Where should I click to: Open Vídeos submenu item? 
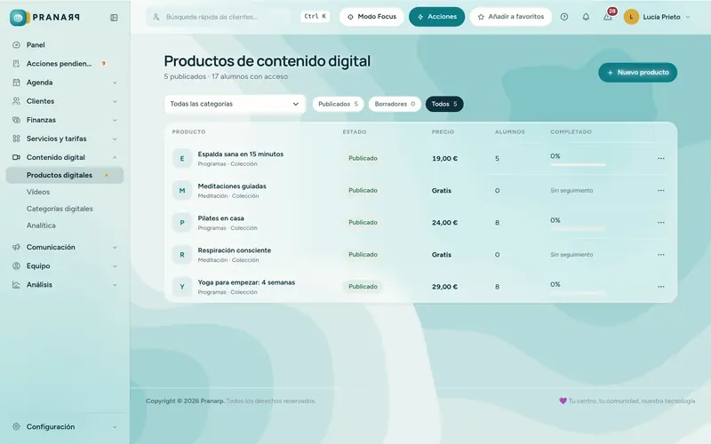pyautogui.click(x=38, y=192)
